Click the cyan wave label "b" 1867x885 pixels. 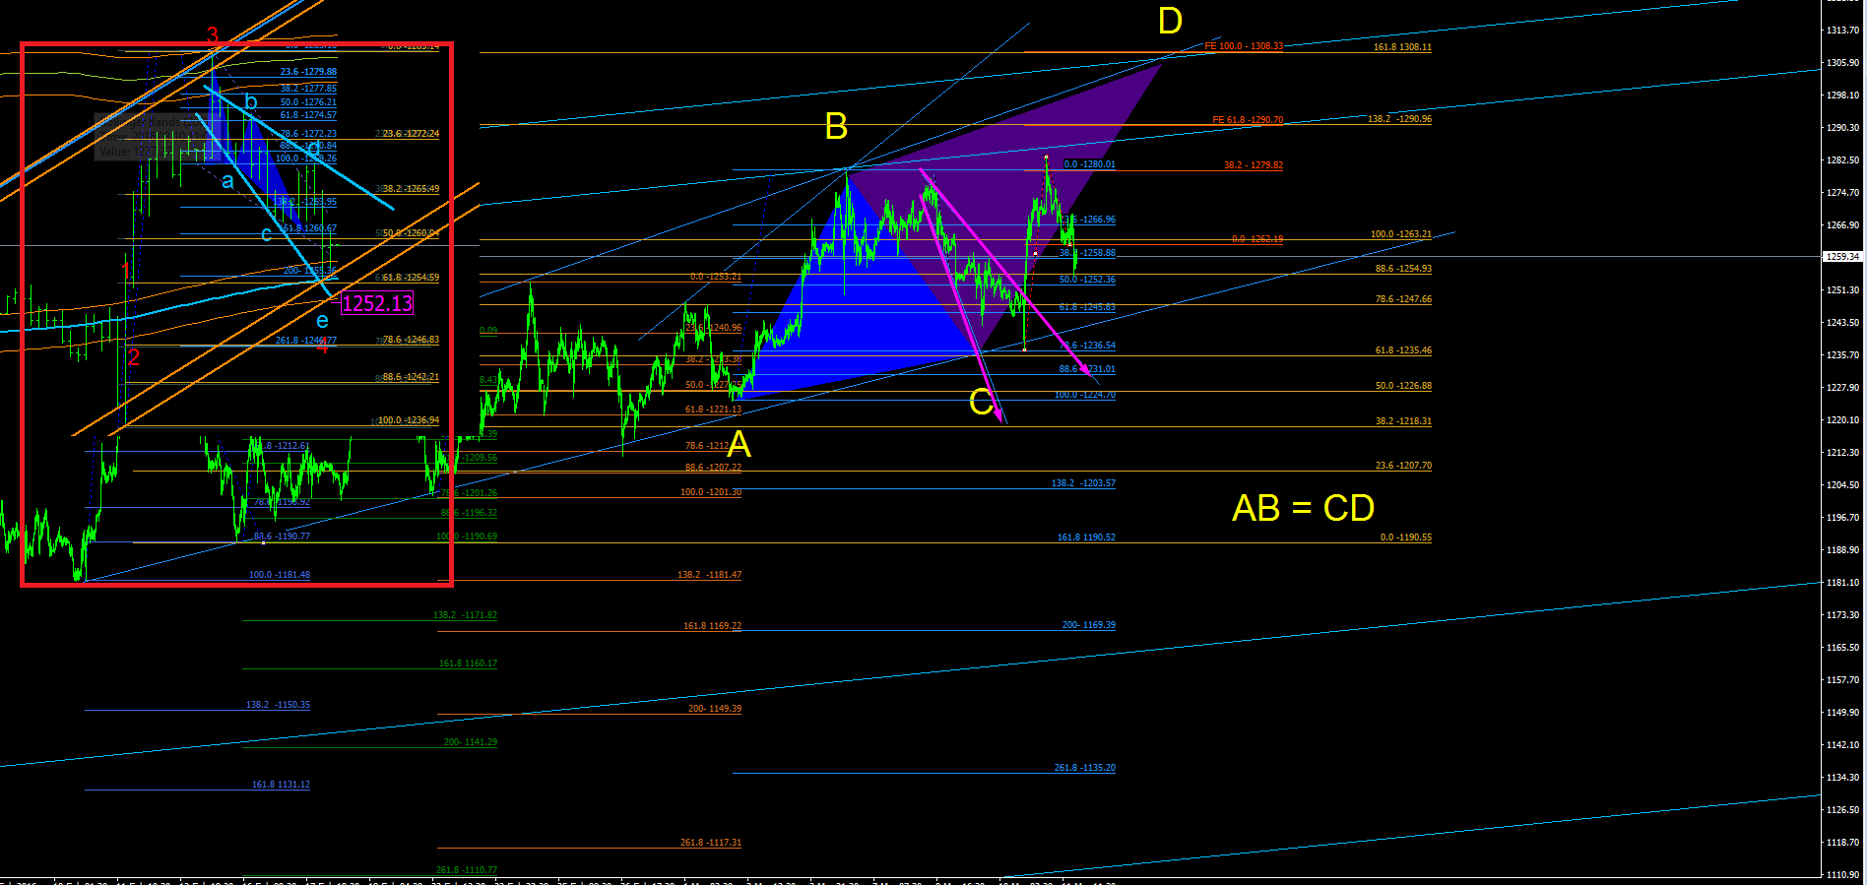(x=251, y=102)
